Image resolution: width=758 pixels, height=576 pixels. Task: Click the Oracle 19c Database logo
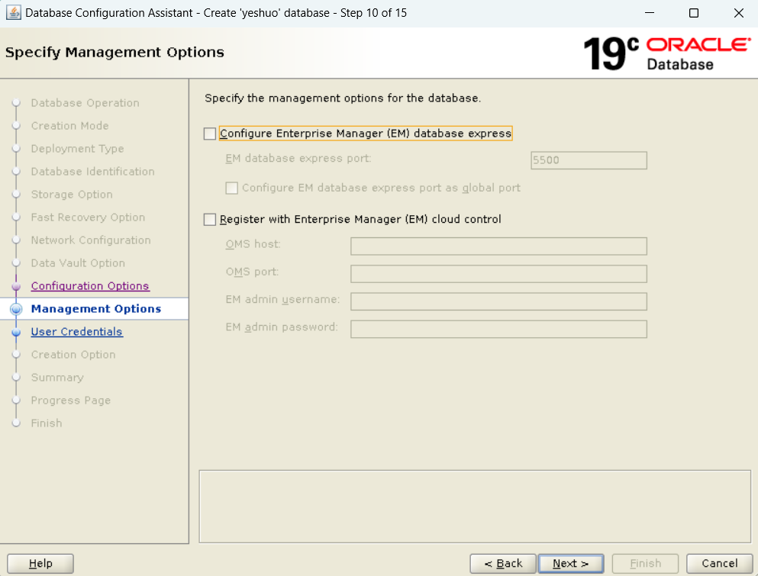click(667, 53)
